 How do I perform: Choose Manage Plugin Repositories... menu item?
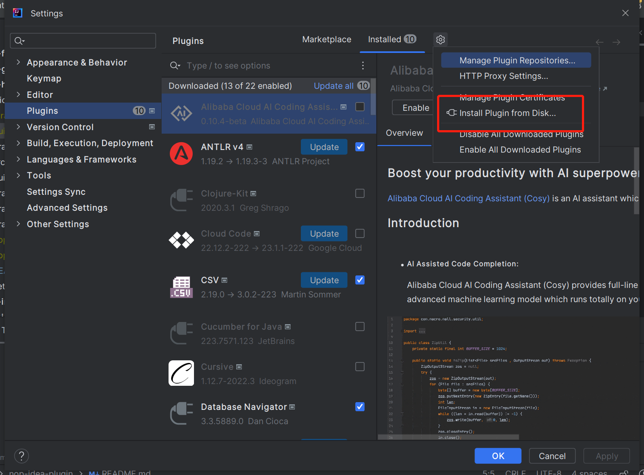pos(516,60)
